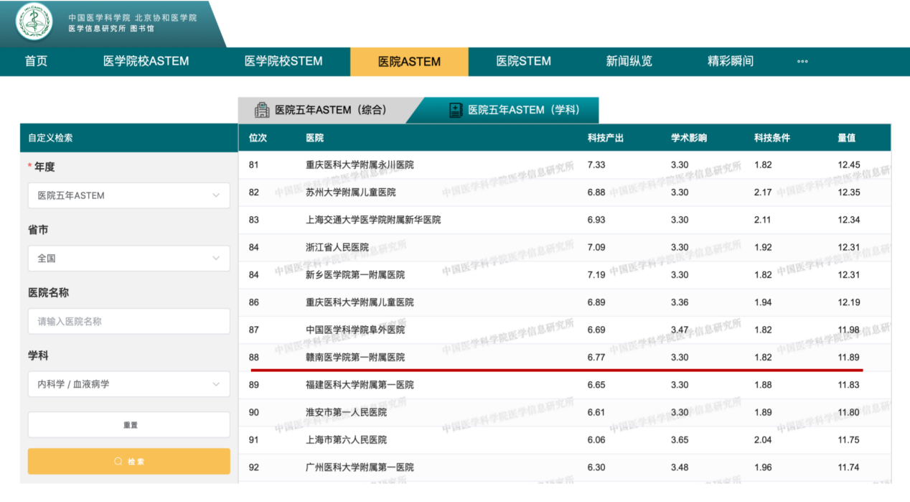Open the 新闻纵览 navigation item

[x=629, y=62]
